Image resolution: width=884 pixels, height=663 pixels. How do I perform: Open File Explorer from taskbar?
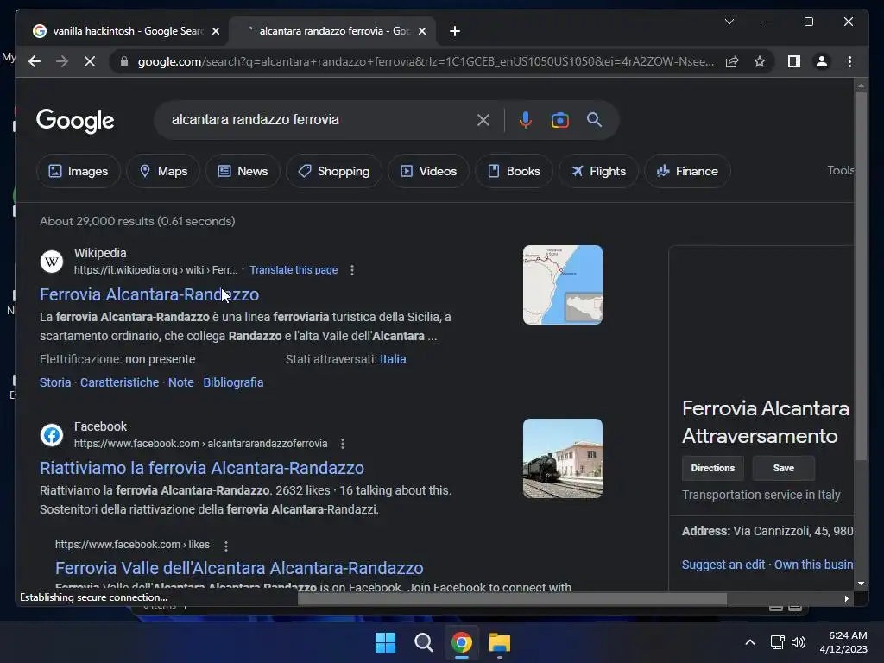(x=500, y=642)
